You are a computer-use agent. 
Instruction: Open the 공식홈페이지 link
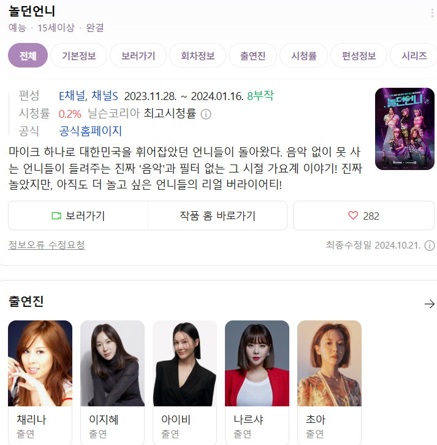[x=91, y=131]
